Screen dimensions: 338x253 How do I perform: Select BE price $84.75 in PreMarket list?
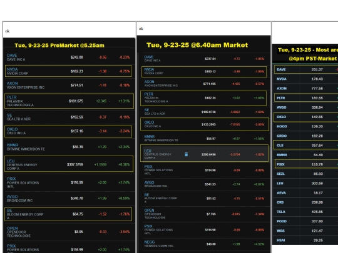click(78, 214)
